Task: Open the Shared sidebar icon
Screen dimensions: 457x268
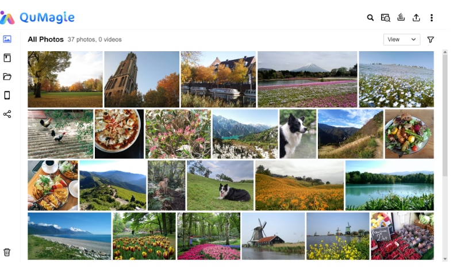Action: click(7, 114)
